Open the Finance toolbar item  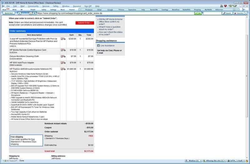tap(72, 10)
